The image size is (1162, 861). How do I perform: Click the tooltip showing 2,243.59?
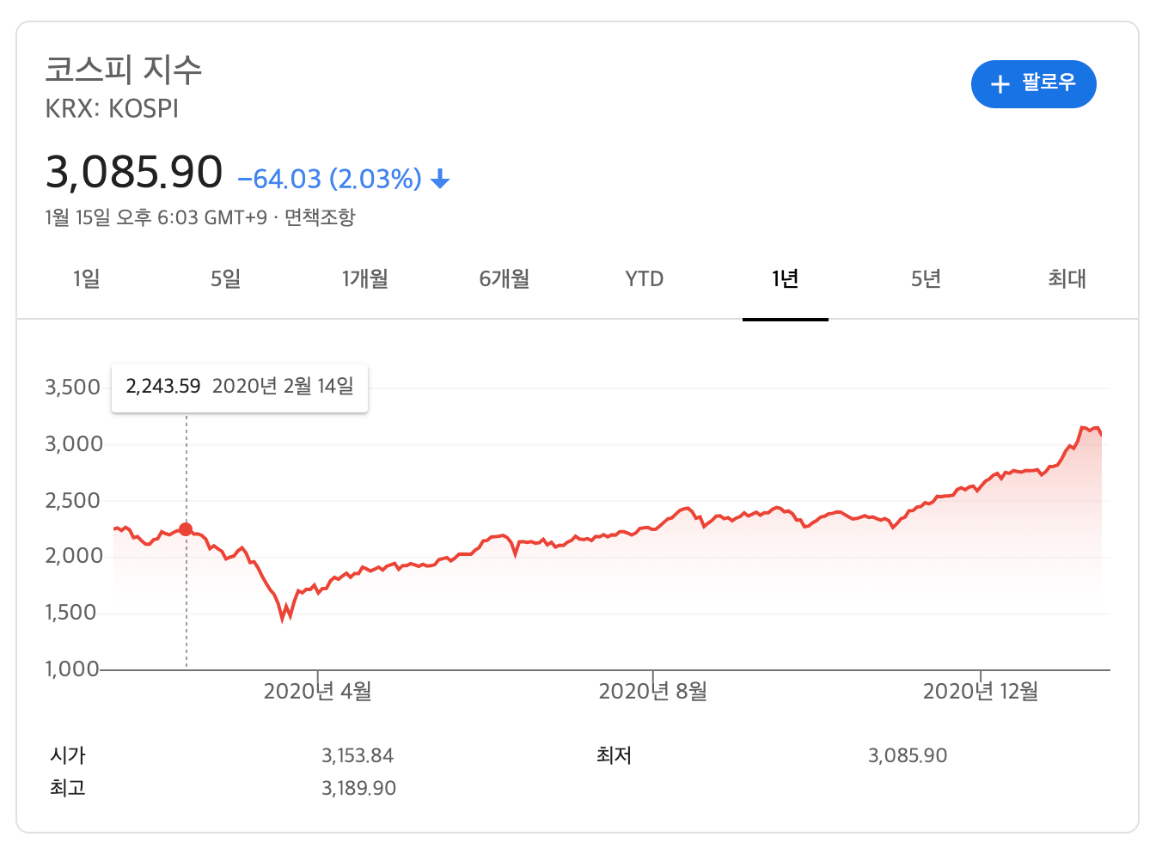pyautogui.click(x=240, y=388)
